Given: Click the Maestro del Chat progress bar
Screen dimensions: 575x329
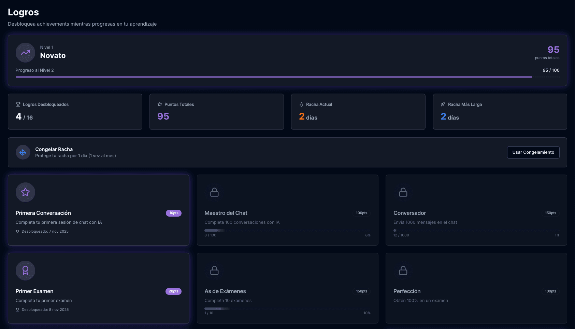Looking at the screenshot, I should pos(214,231).
